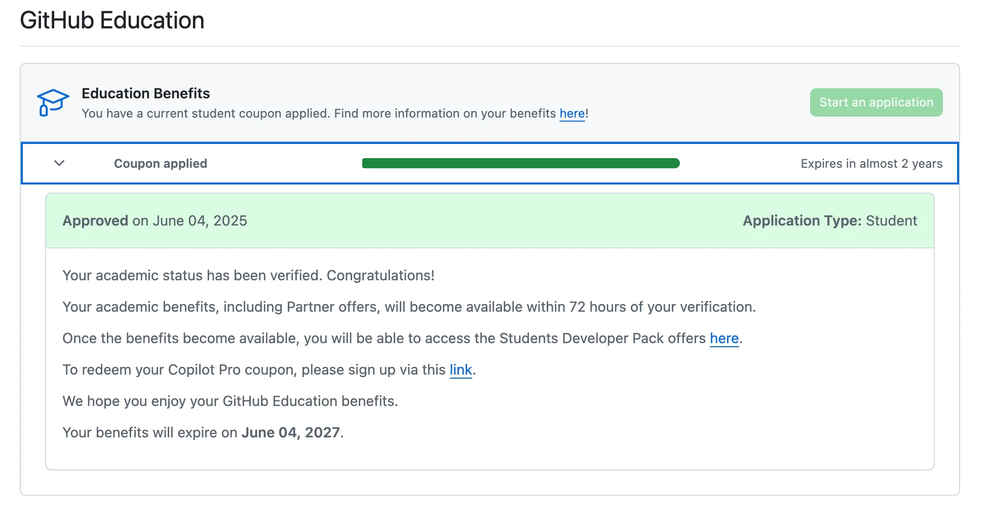The height and width of the screenshot is (518, 991).
Task: Click the graduation cap education icon
Action: [x=53, y=102]
